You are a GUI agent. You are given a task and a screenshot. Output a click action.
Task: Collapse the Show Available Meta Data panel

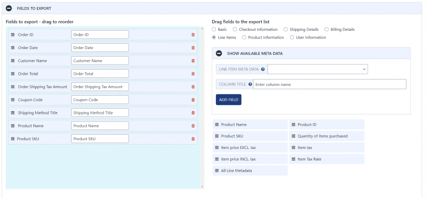click(x=219, y=54)
